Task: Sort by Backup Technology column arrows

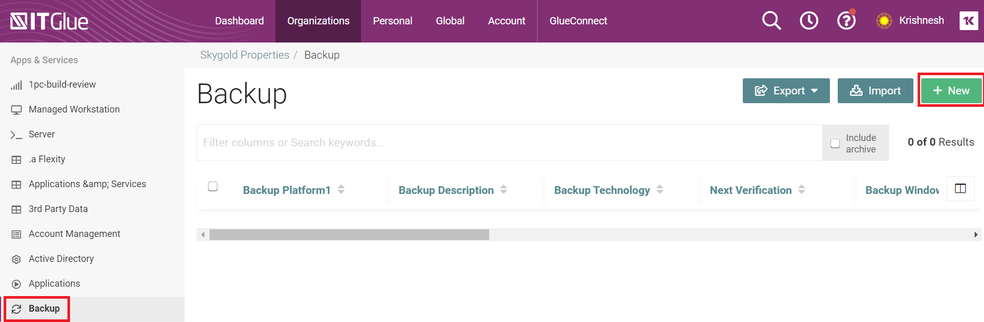Action: (x=660, y=189)
